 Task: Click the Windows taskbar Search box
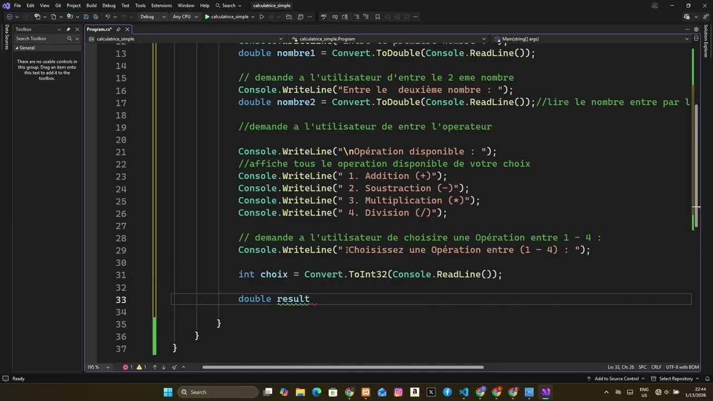(217, 392)
